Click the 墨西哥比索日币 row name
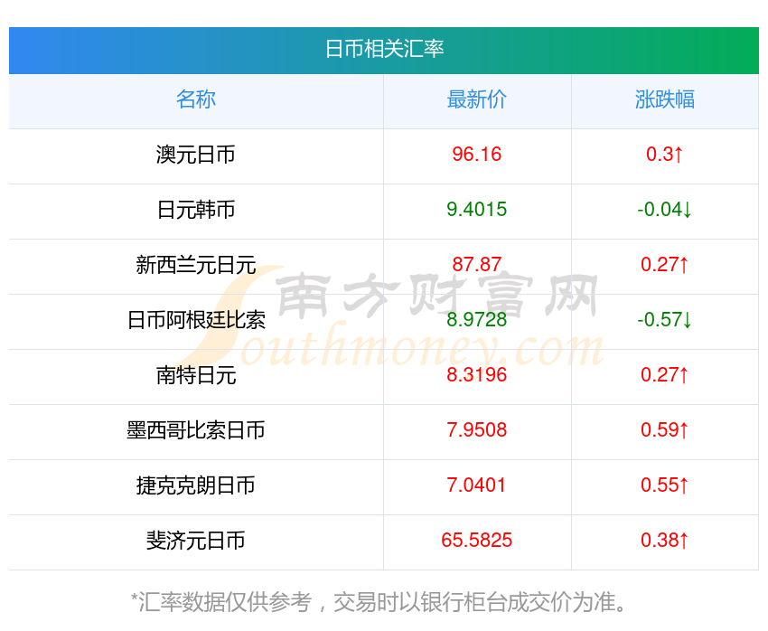768x631 pixels. 196,430
